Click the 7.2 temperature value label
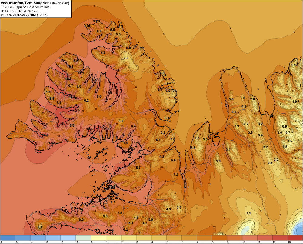This screenshot has width=303, height=244. pos(176,175)
